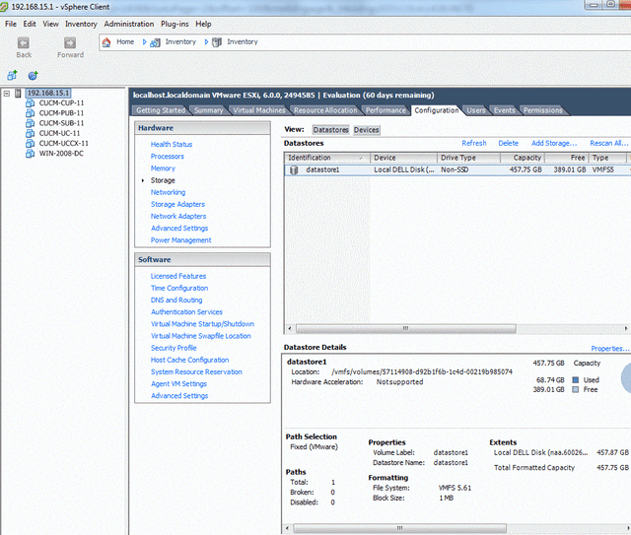This screenshot has height=535, width=631.
Task: Select the CUCM-PUB-11 virtual machine icon
Action: (32, 113)
